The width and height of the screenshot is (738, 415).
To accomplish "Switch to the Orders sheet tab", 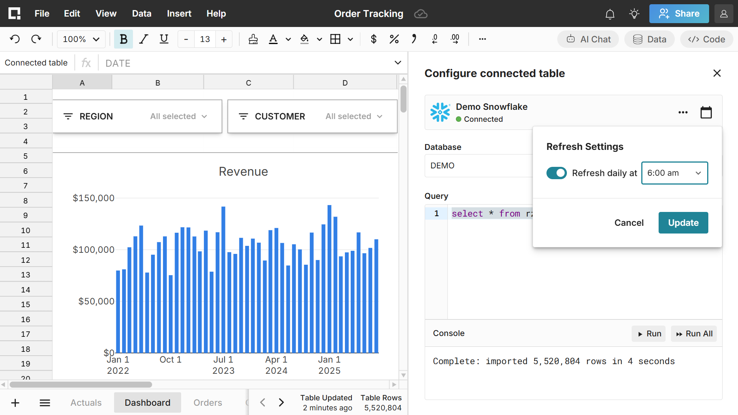I will click(x=208, y=403).
